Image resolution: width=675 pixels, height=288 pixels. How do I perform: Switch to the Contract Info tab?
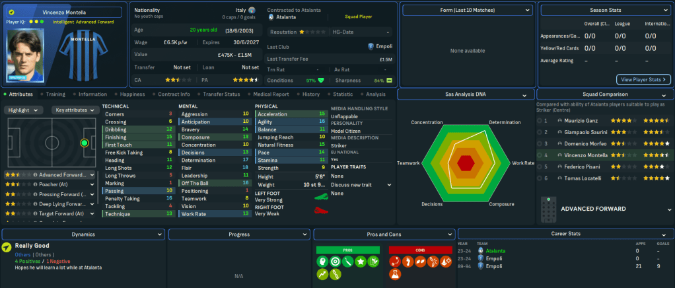click(x=174, y=94)
